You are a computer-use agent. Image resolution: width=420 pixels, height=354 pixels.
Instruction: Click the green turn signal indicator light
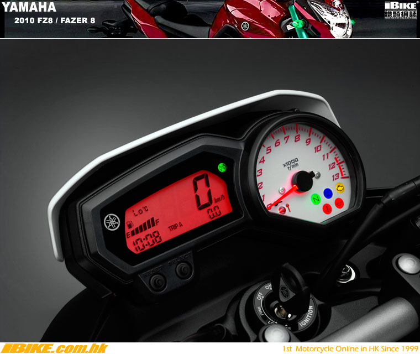222,168
